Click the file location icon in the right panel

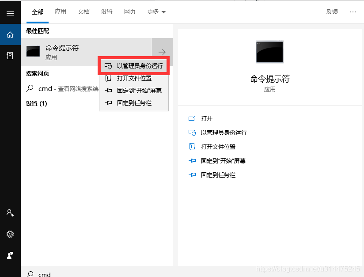(x=192, y=147)
